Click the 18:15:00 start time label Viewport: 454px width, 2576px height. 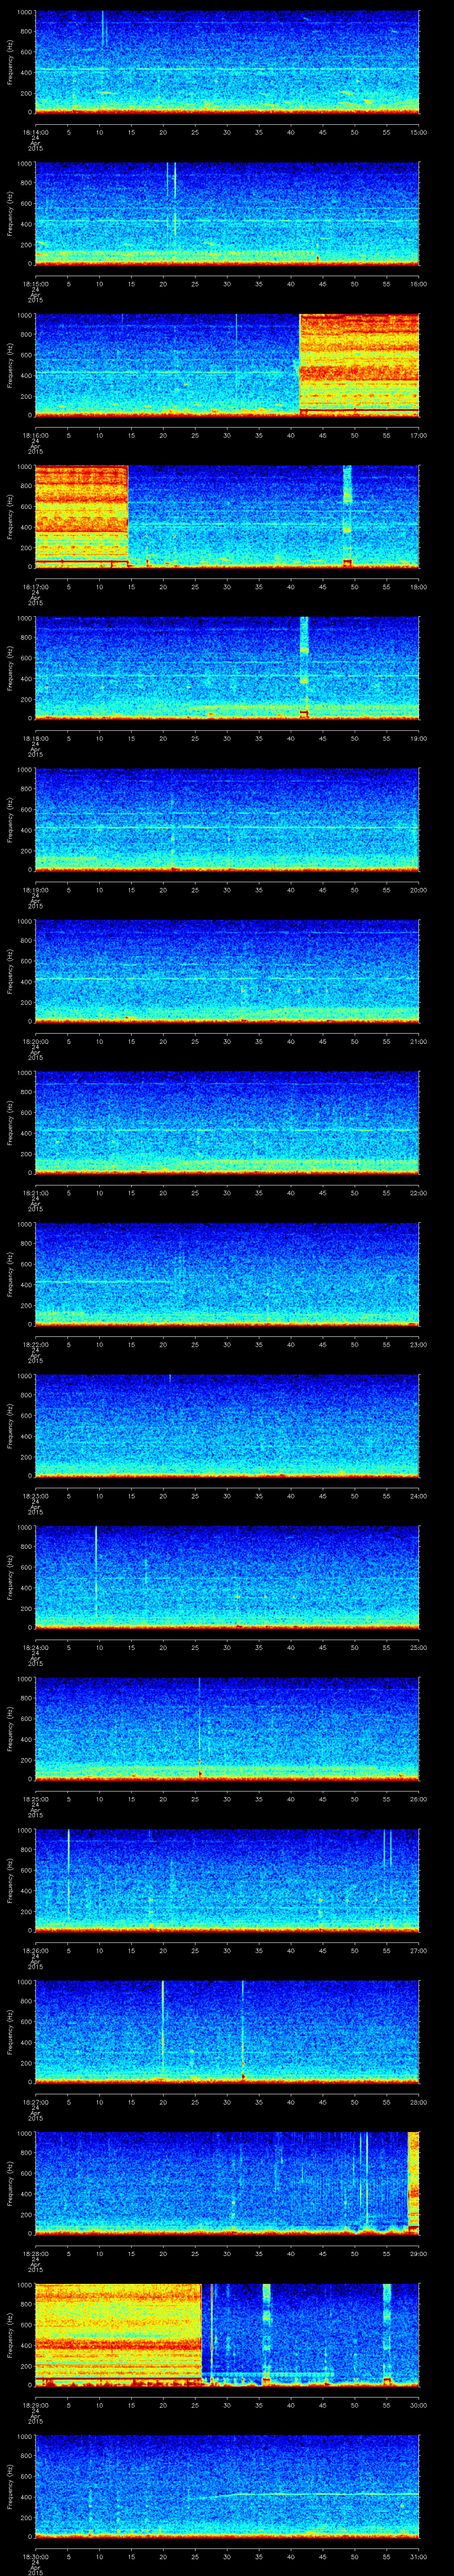point(35,284)
